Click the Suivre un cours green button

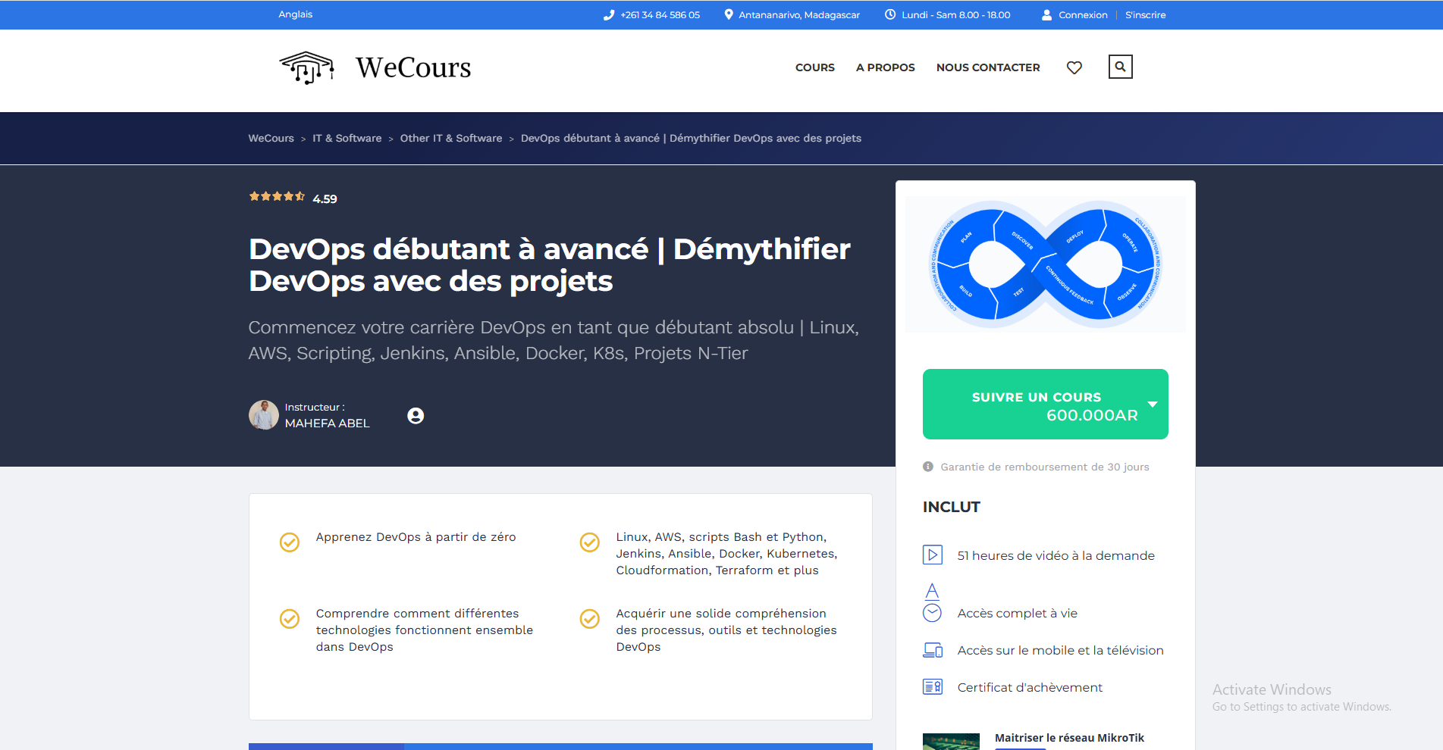[1045, 404]
